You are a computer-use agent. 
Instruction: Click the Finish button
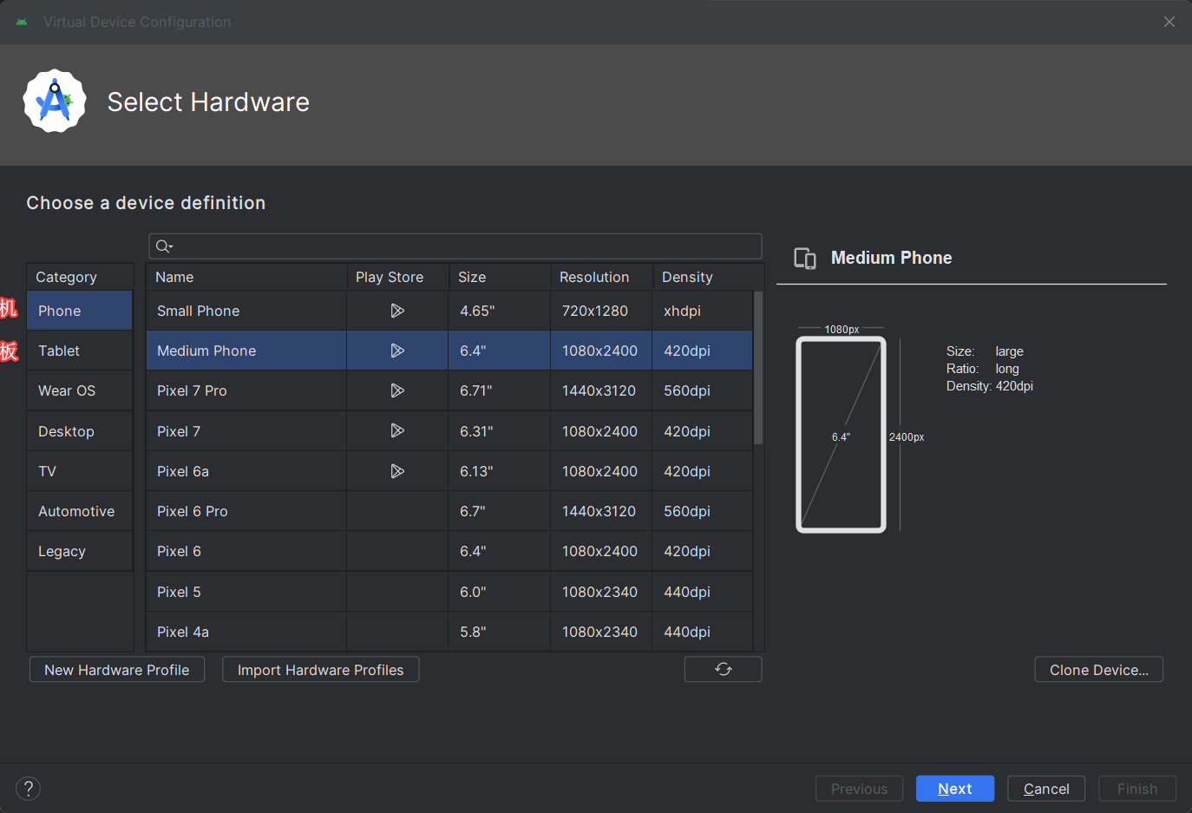[1137, 789]
